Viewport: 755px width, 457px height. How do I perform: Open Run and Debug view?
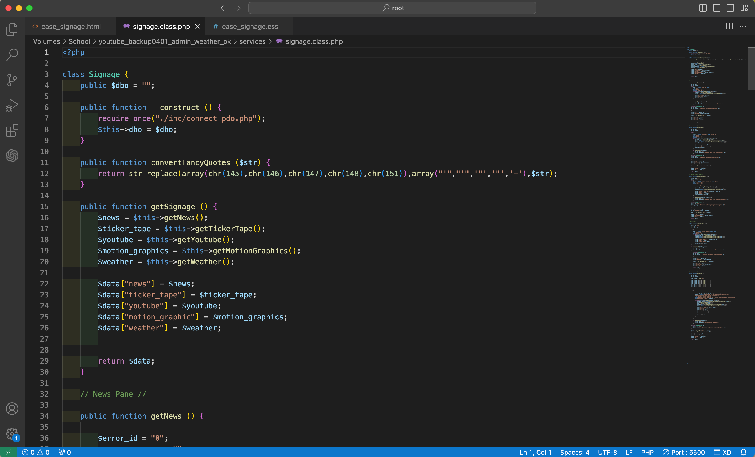(x=12, y=105)
